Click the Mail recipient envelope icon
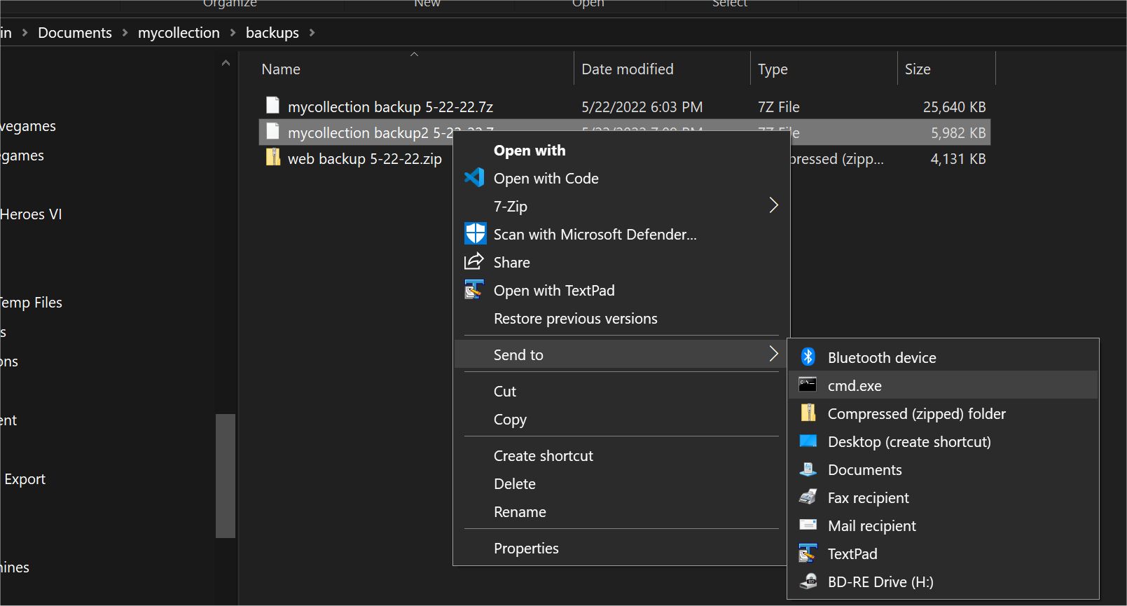Screen dimensions: 1127x606 pos(808,525)
